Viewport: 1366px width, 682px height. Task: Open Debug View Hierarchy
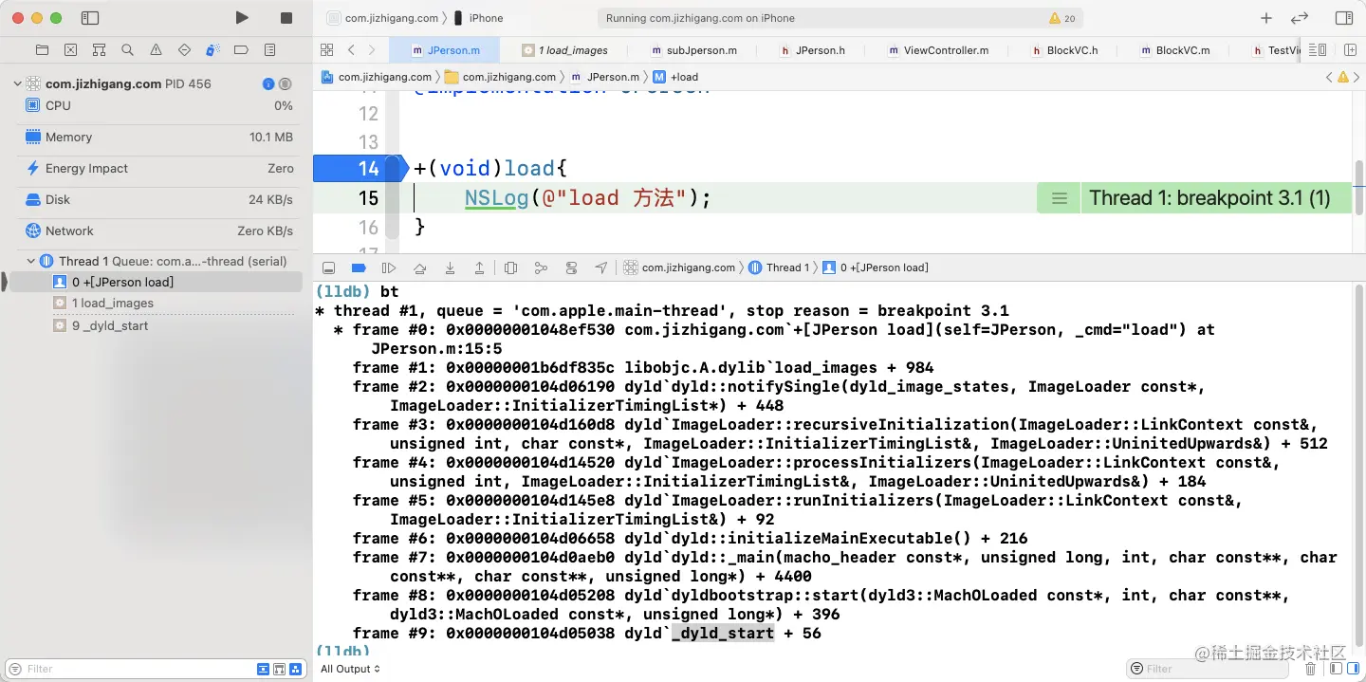click(510, 267)
